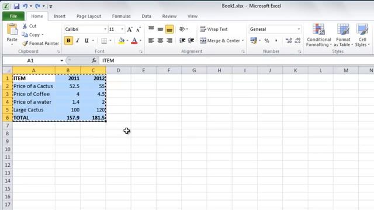Click the Save icon in quick access toolbar
Image resolution: width=374 pixels, height=210 pixels.
pos(16,6)
